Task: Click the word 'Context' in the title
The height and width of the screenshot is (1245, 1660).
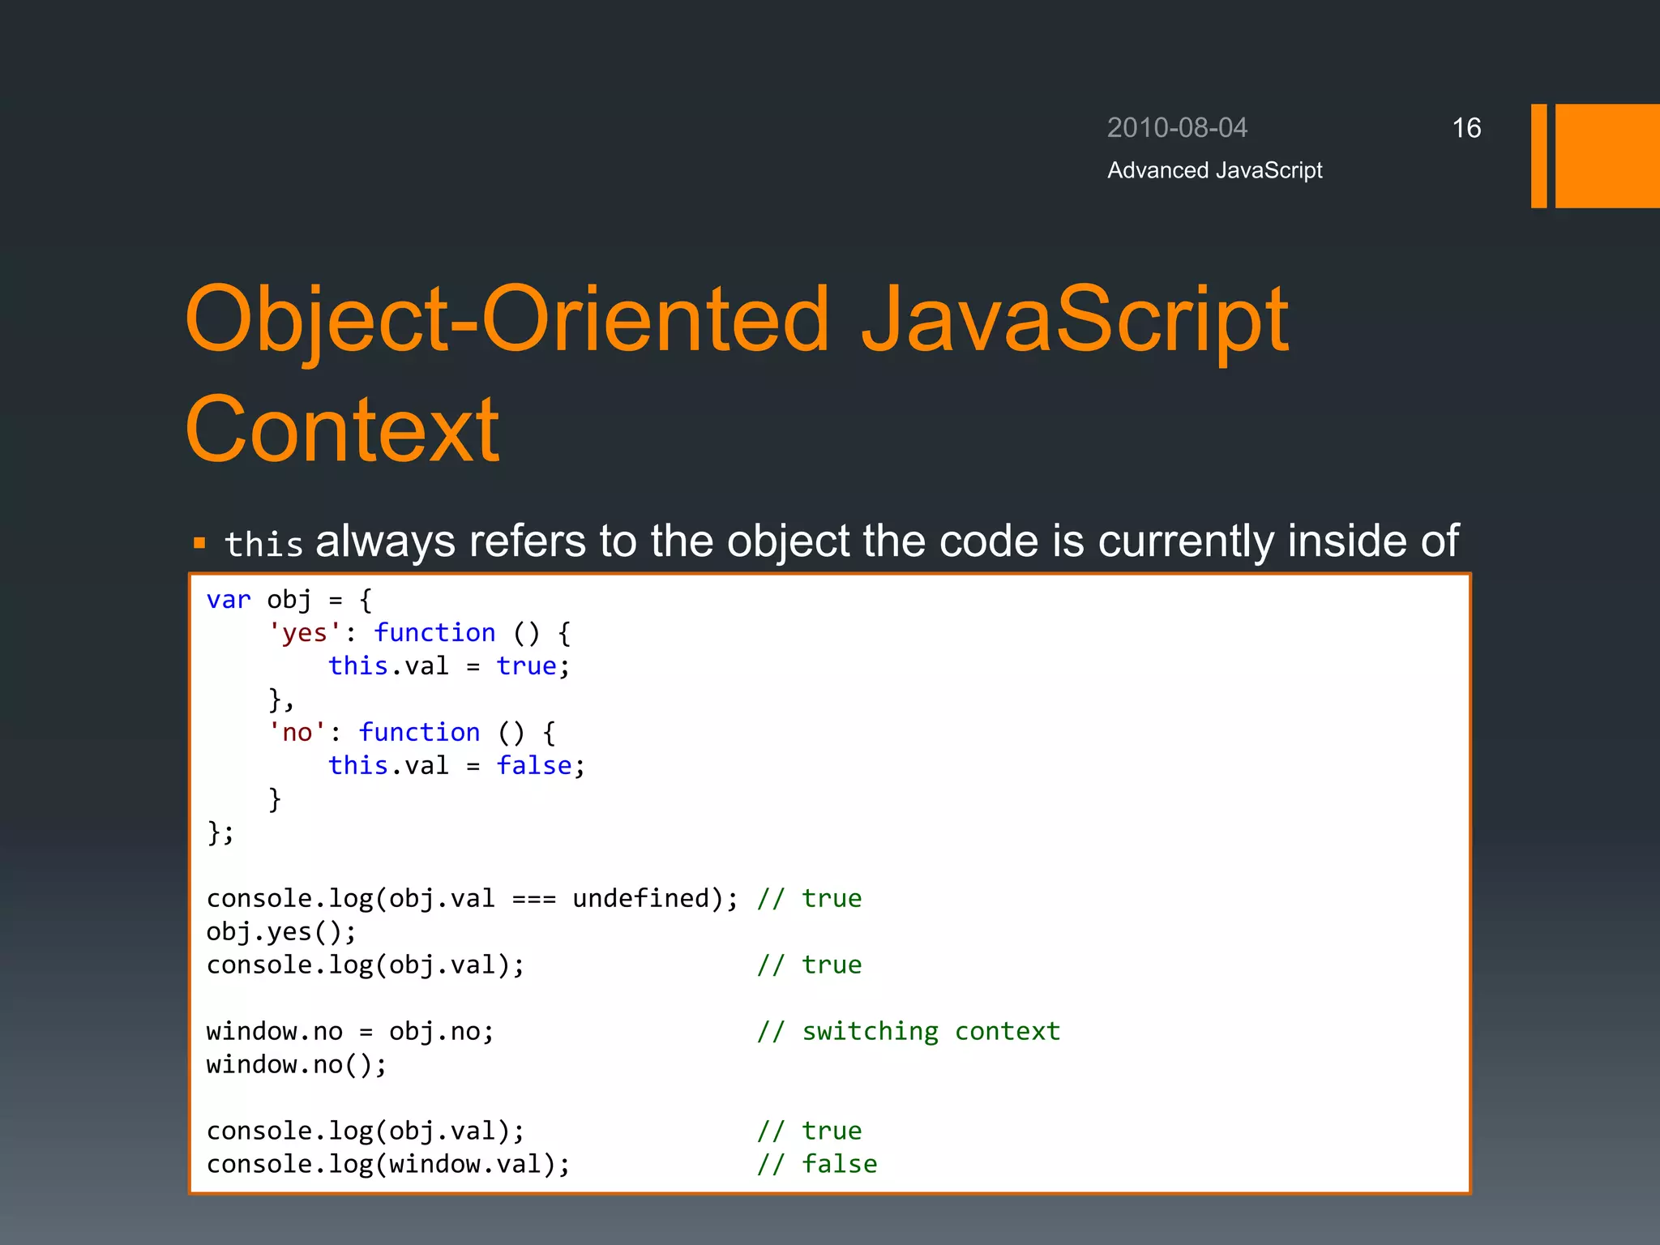Action: point(342,430)
